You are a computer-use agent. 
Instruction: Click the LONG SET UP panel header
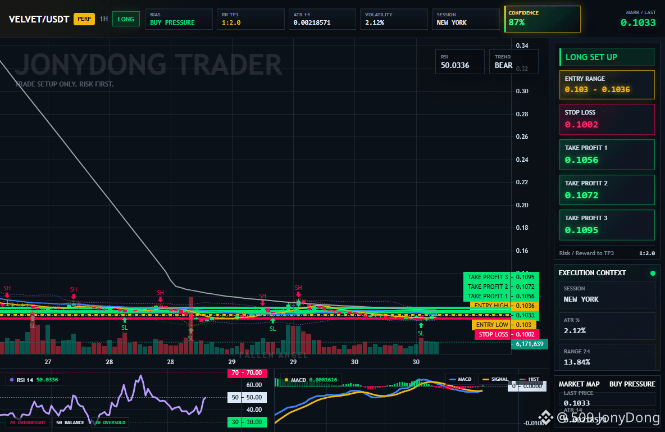pyautogui.click(x=607, y=57)
